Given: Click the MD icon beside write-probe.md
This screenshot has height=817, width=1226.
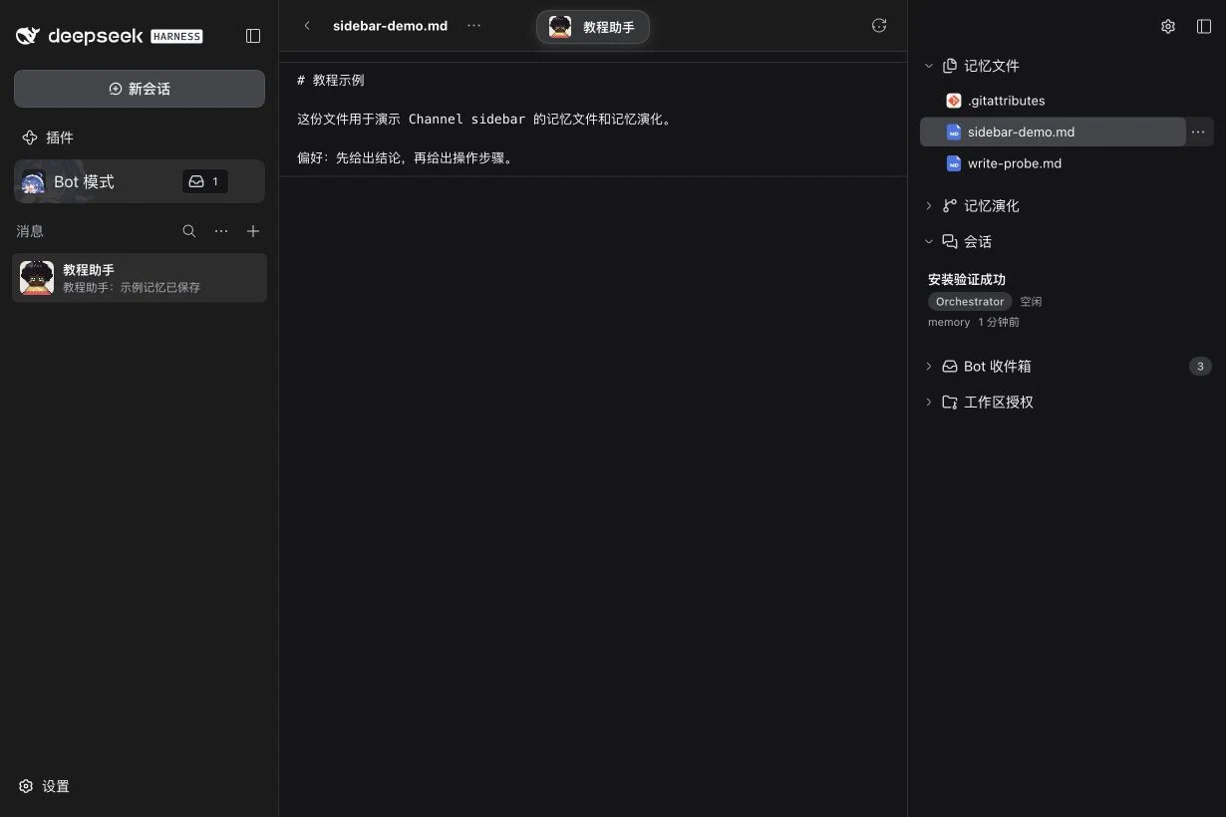Looking at the screenshot, I should 954,163.
